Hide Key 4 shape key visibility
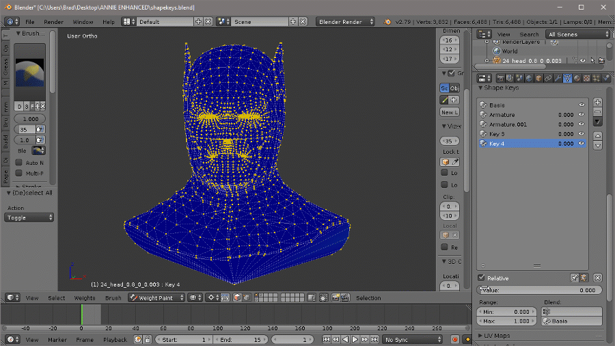615x346 pixels. (582, 144)
